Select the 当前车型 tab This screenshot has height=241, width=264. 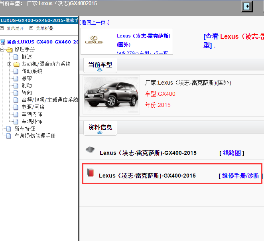100,65
